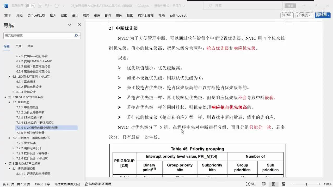Open the 编辑 (Editing) mode dropdown
Image resolution: width=333 pixels, height=187 pixels.
coord(304,15)
